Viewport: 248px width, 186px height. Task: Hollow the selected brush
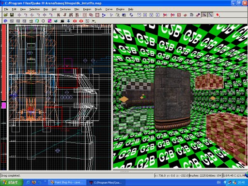(97, 15)
